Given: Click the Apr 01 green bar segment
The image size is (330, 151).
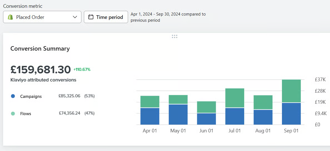Looking at the screenshot, I should pos(150,102).
